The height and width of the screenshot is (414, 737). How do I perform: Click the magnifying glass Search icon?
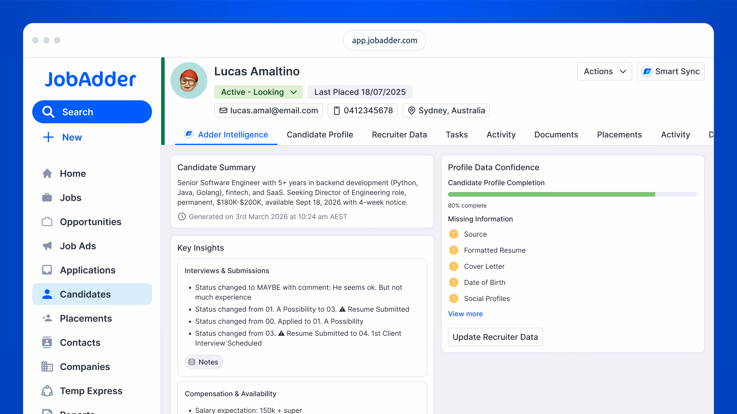coord(48,112)
